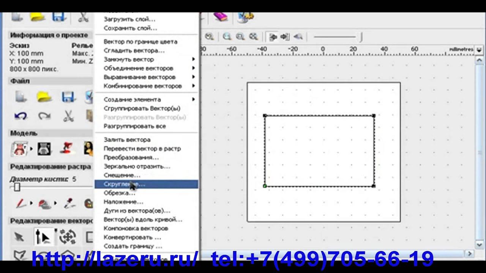Select Сохранить слой... menu item
This screenshot has height=273, width=486.
146,28
